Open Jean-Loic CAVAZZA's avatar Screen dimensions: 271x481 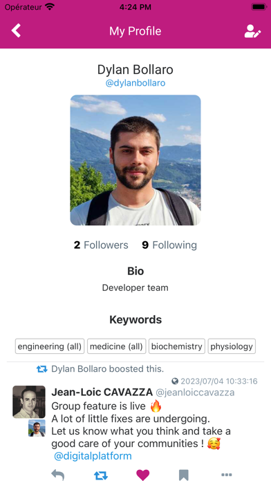(29, 402)
